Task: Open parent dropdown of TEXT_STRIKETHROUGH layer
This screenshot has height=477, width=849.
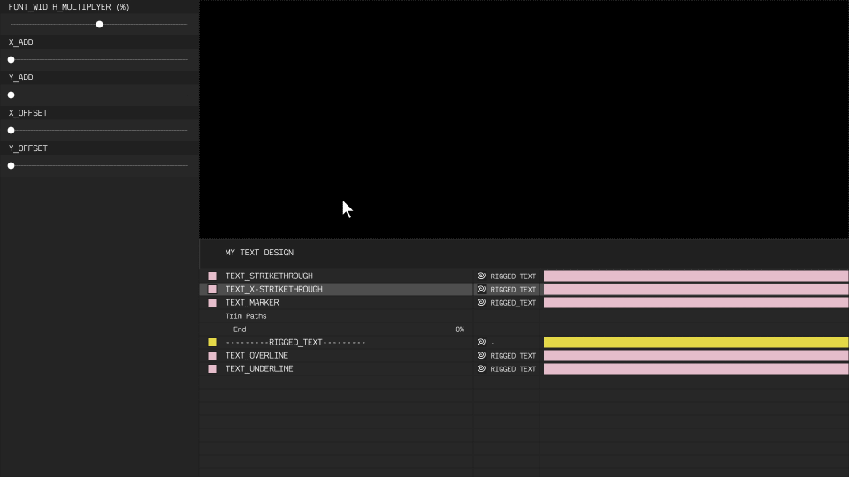Action: tap(513, 276)
